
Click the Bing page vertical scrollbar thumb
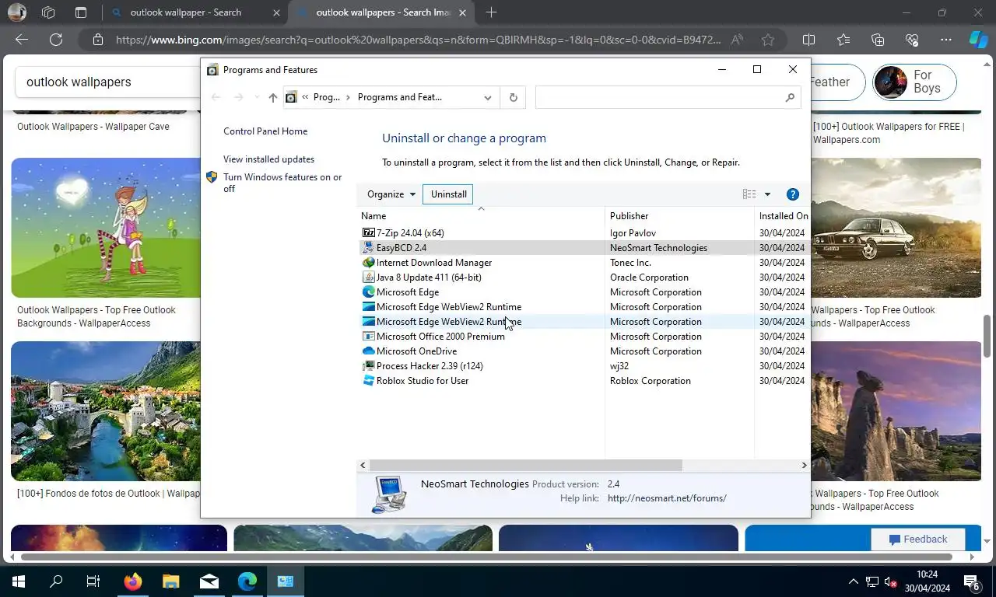pos(987,336)
